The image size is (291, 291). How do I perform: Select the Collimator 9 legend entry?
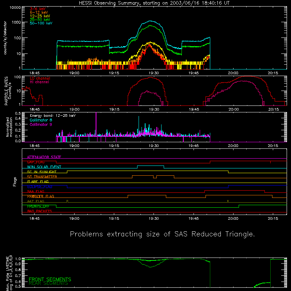41,124
